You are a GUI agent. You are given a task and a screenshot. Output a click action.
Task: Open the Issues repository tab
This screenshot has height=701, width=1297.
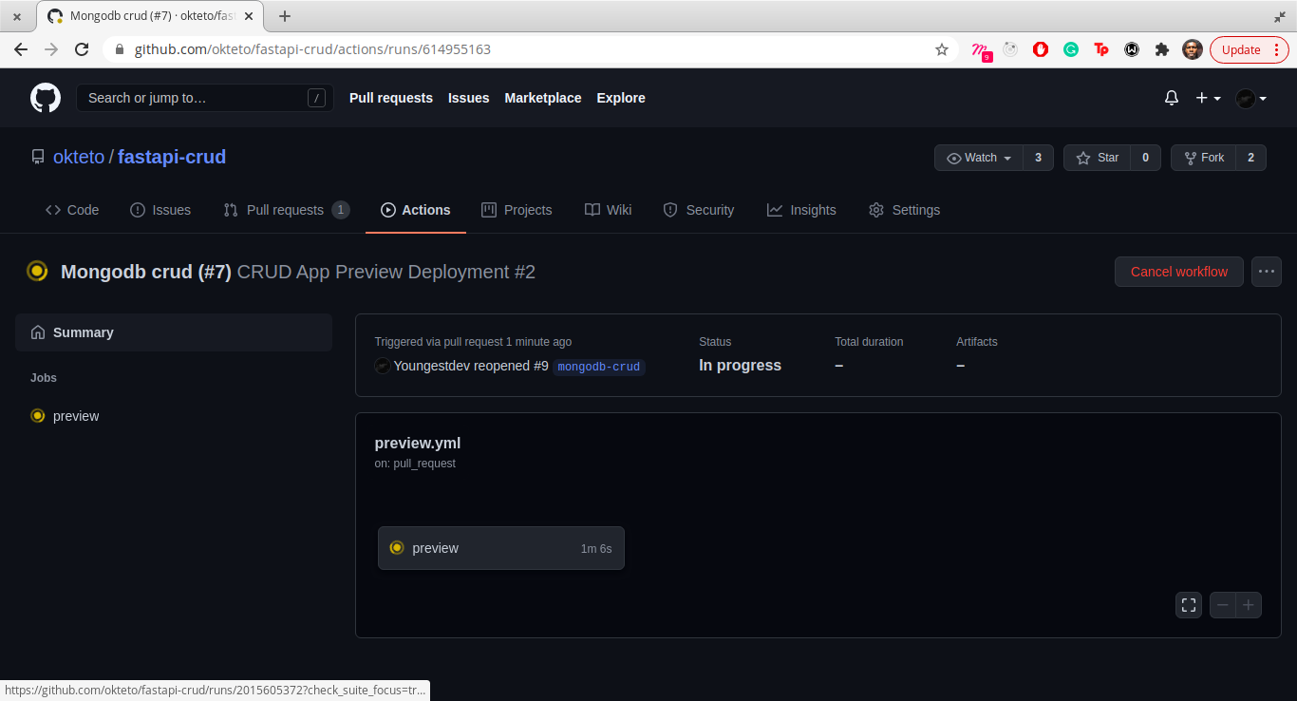(160, 210)
